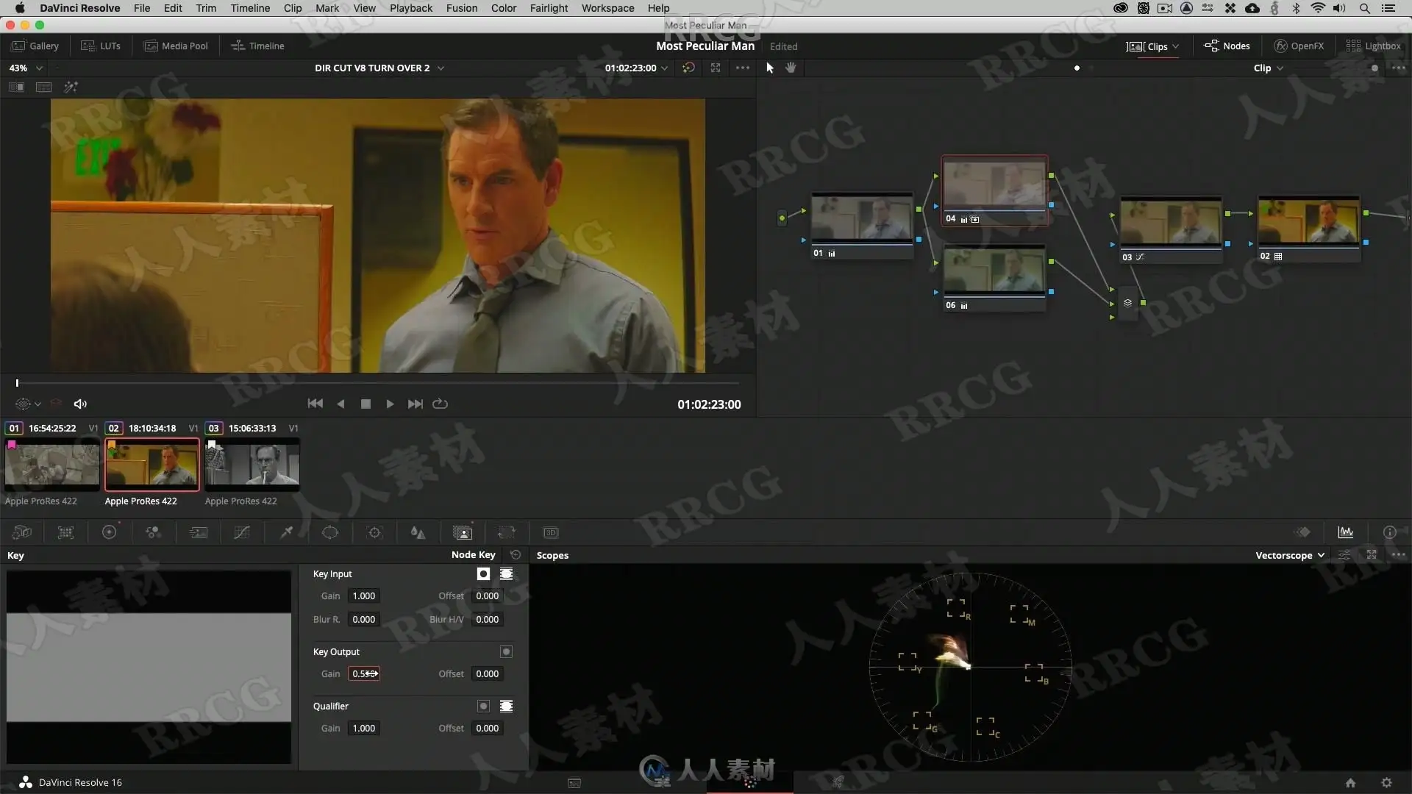Toggle the Qualifier matte mask button
Viewport: 1412px width, 794px height.
click(483, 707)
